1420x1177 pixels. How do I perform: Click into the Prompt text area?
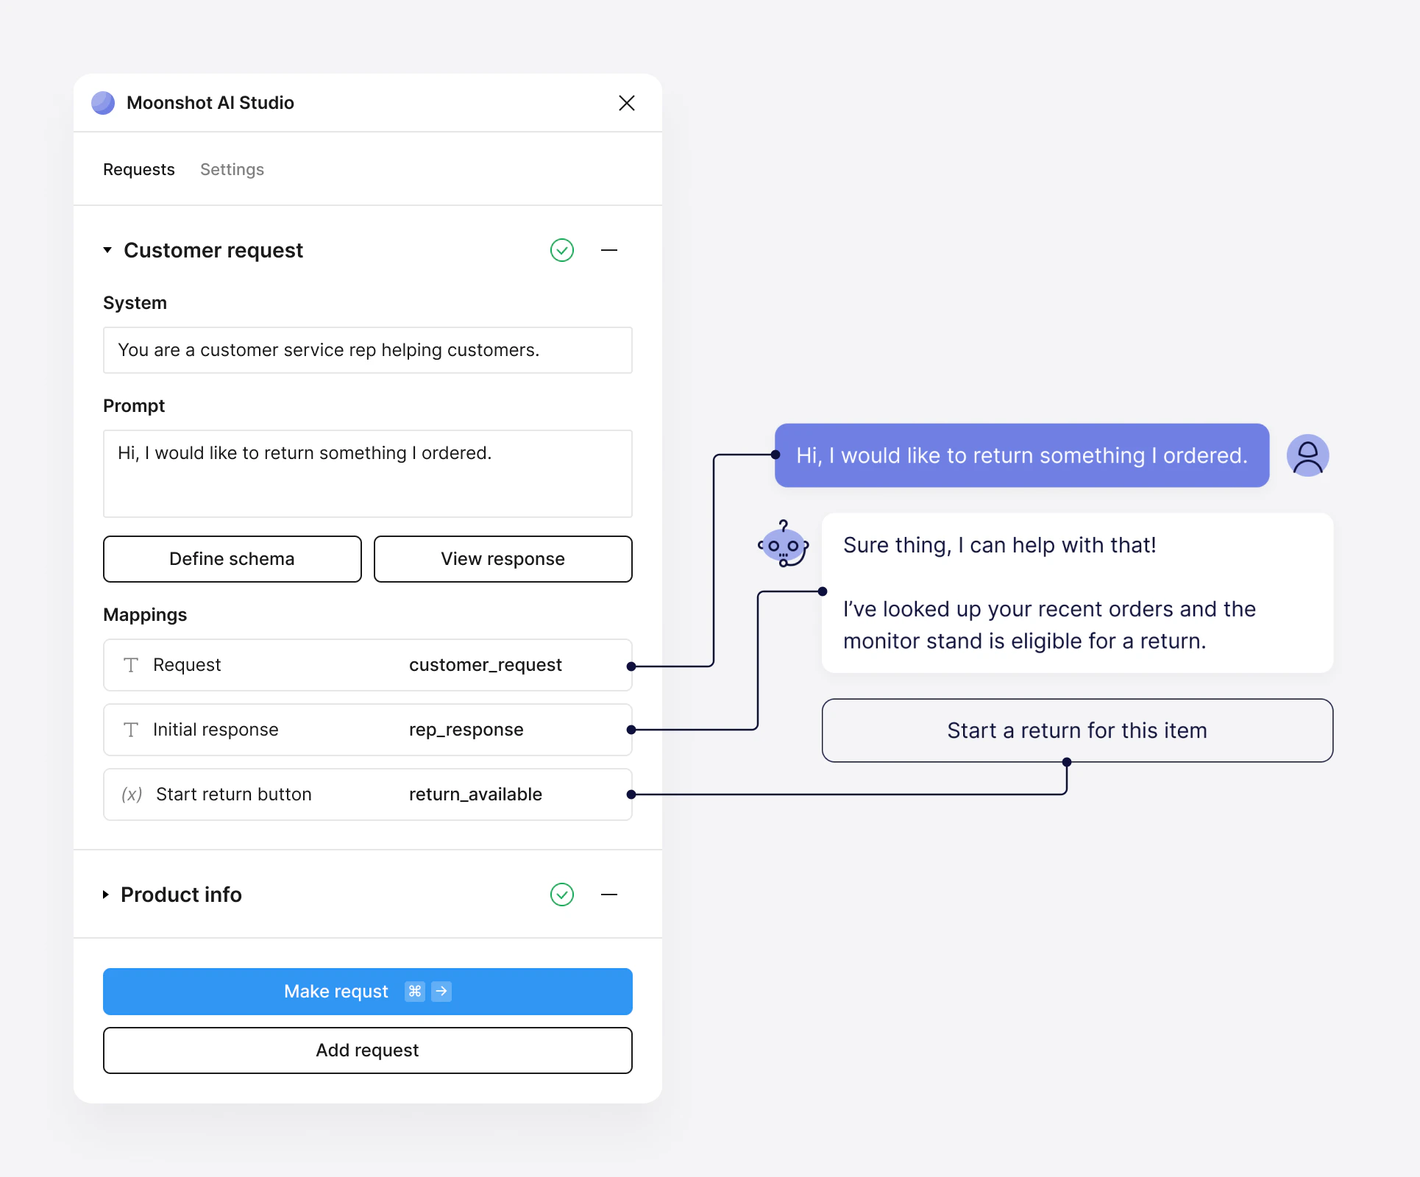click(x=368, y=474)
